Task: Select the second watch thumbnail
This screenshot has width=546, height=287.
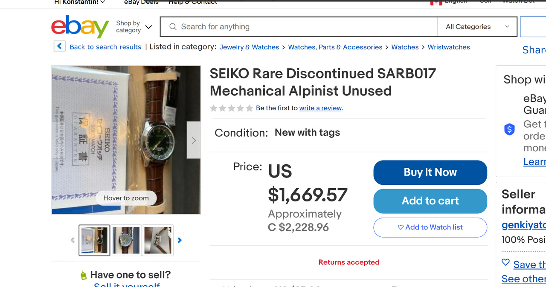Action: [x=126, y=240]
